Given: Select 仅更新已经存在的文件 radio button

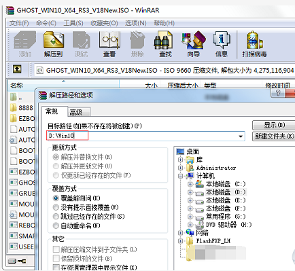Looking at the screenshot, I should [x=56, y=175].
